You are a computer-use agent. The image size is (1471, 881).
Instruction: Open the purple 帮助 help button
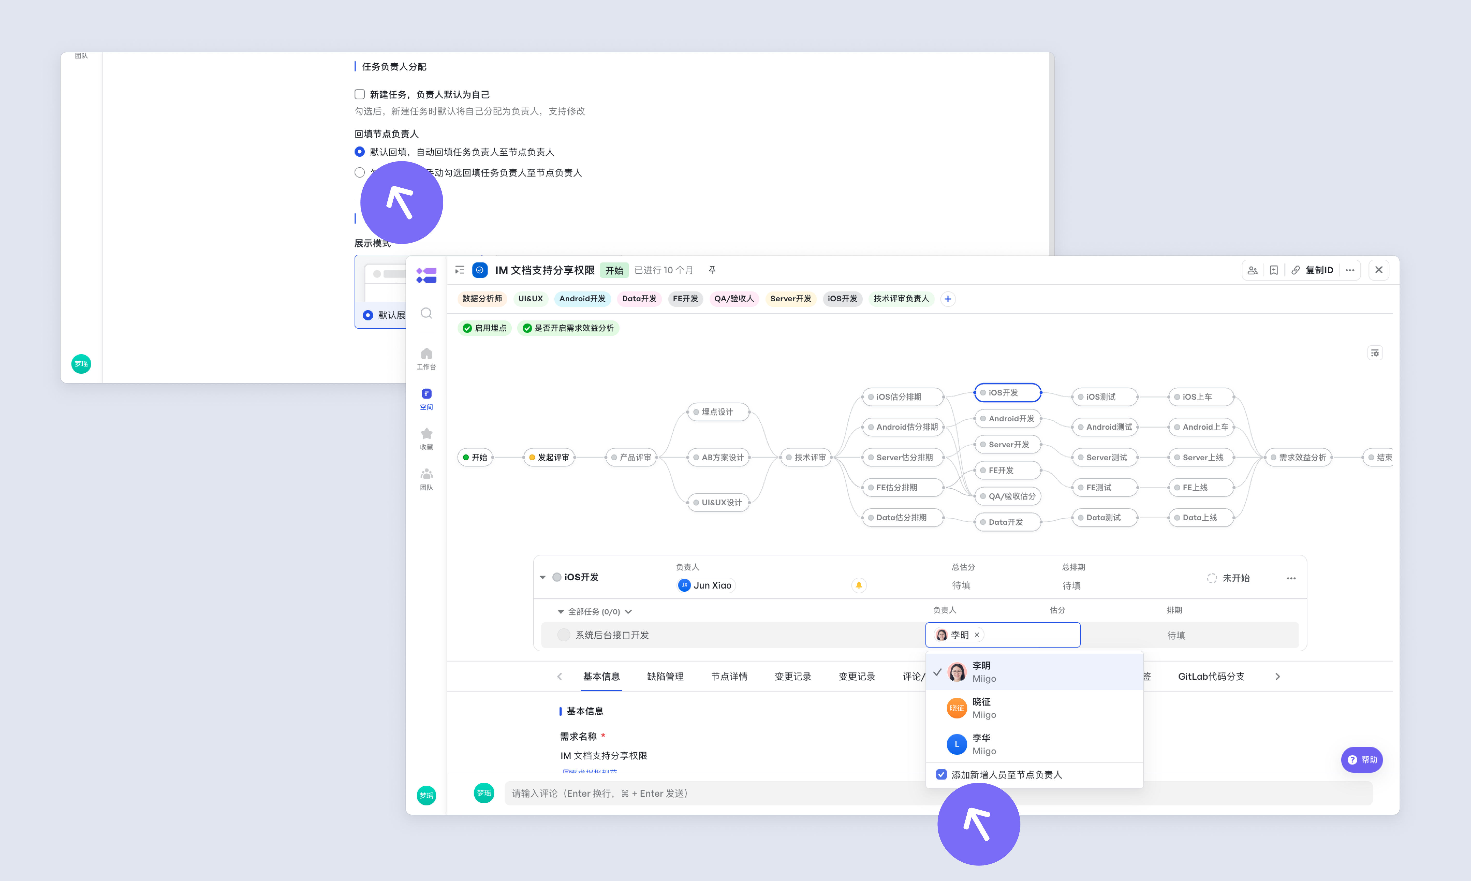(1362, 760)
